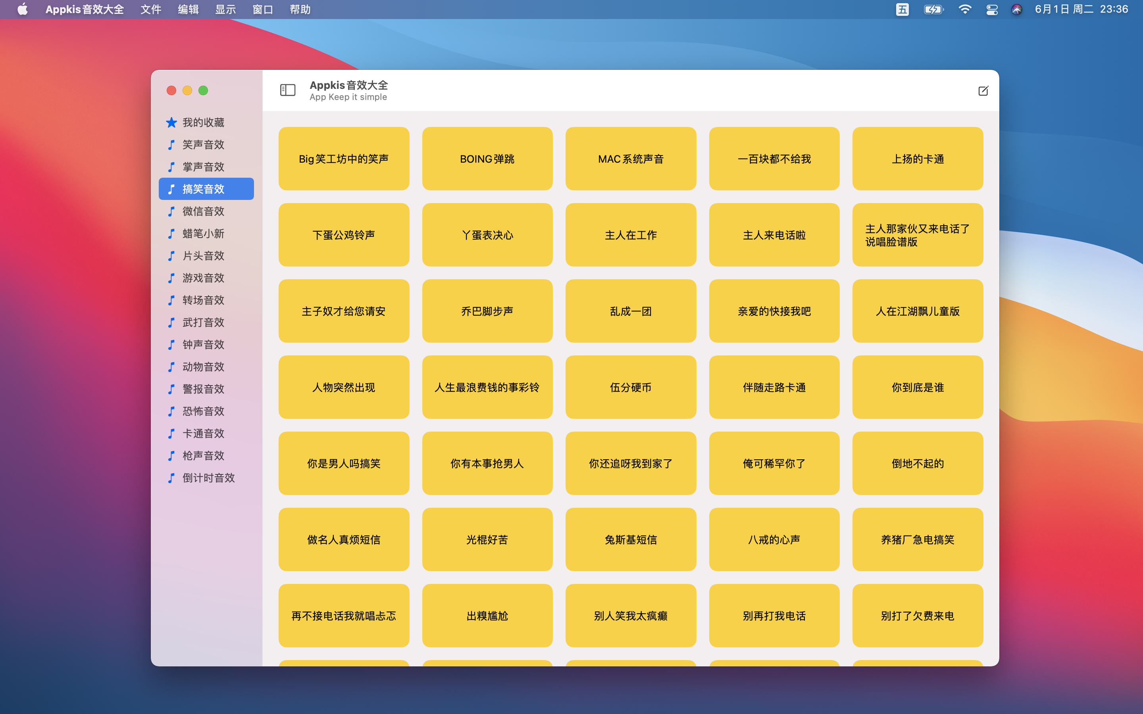The width and height of the screenshot is (1143, 714).
Task: Play 倒地不起的 sound
Action: [x=918, y=463]
